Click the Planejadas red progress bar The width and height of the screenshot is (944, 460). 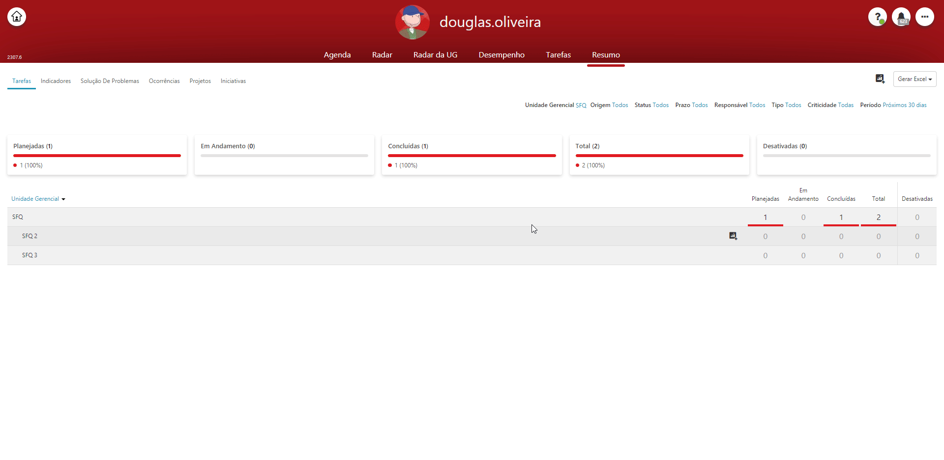pyautogui.click(x=97, y=156)
